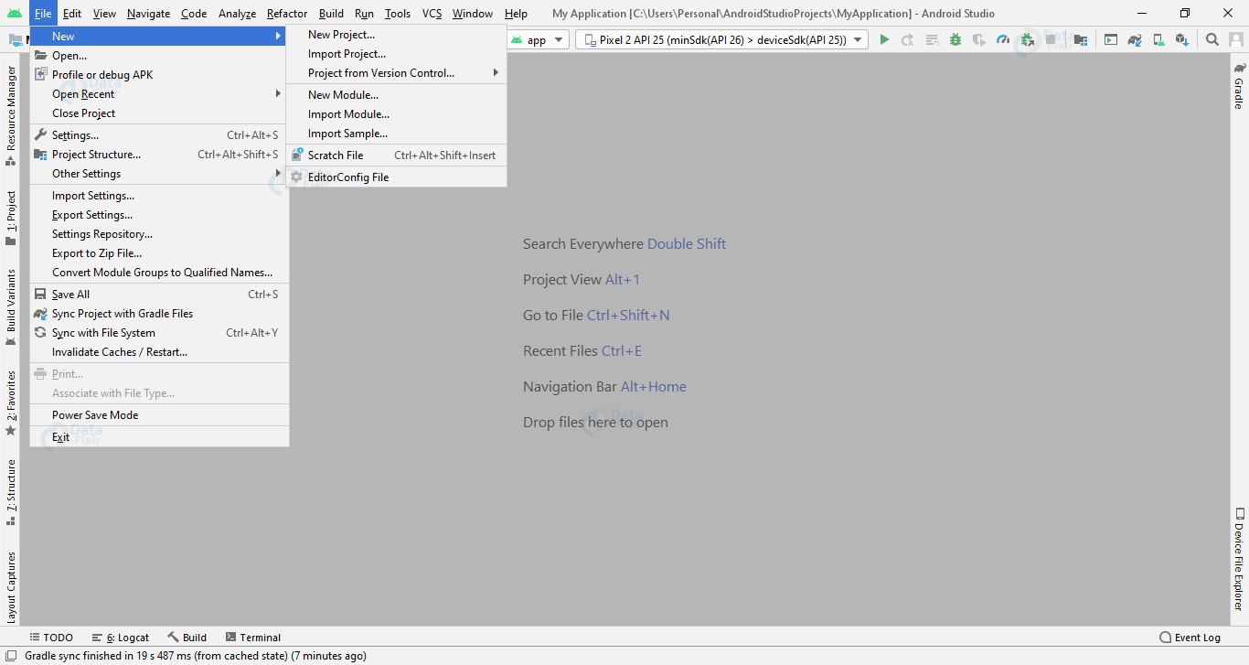Open the TODO tool window tab
1249x665 pixels.
(x=51, y=638)
